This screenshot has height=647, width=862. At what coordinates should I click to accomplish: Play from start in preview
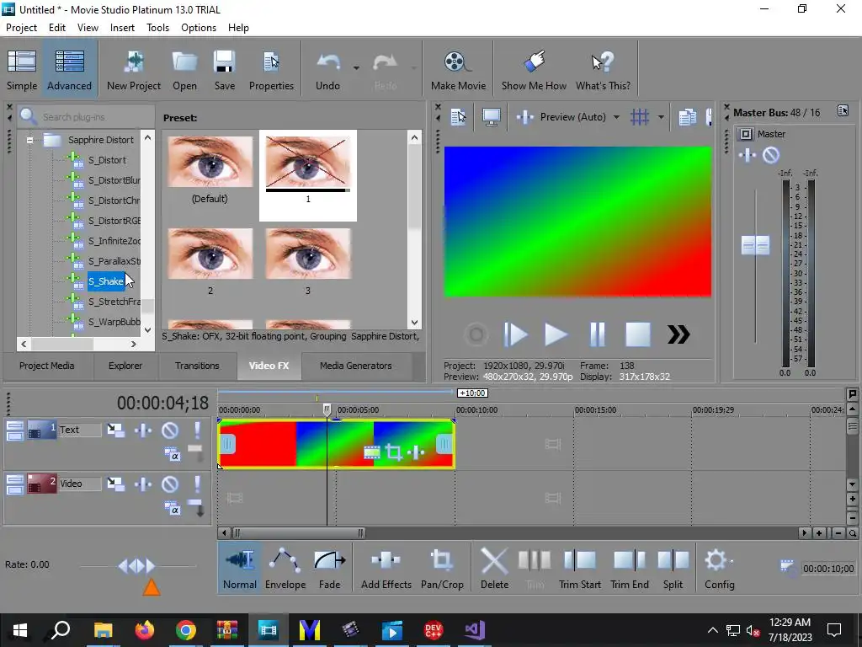coord(515,334)
